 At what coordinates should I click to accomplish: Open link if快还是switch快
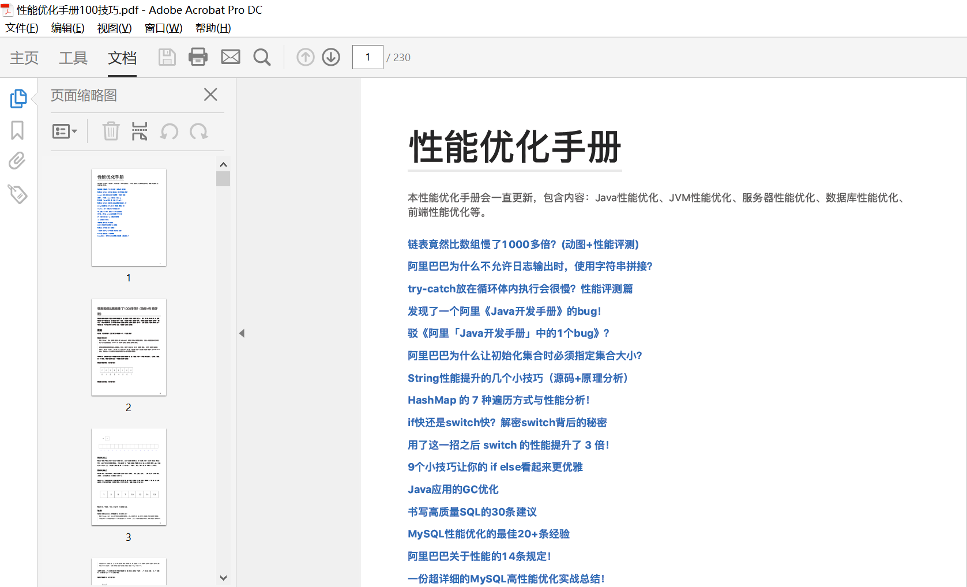[x=507, y=423]
